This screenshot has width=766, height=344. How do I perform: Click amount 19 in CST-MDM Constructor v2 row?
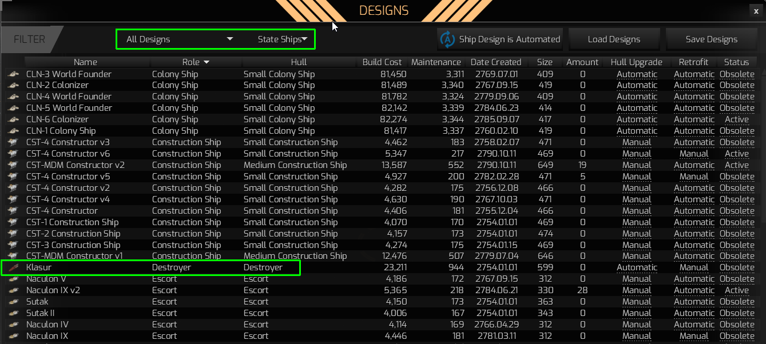[x=582, y=165]
